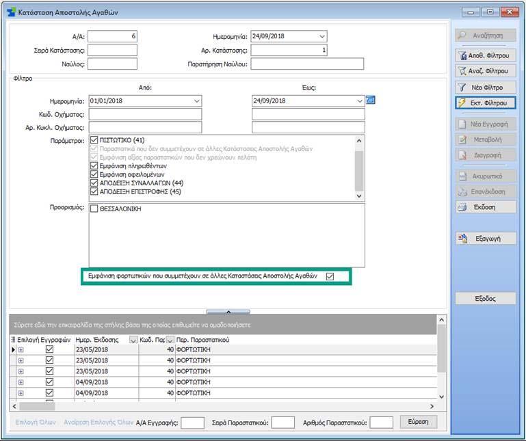Export data with Εξαγωγή button
This screenshot has width=526, height=441.
pos(485,239)
